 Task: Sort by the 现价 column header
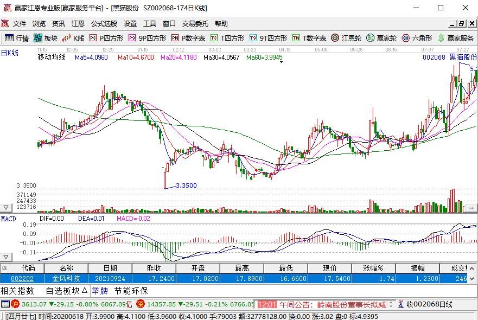point(329,268)
